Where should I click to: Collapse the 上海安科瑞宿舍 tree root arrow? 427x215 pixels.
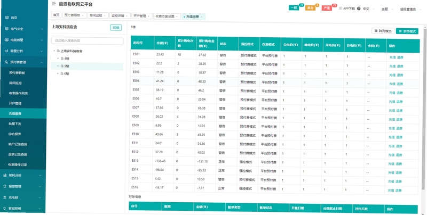[x=54, y=51]
